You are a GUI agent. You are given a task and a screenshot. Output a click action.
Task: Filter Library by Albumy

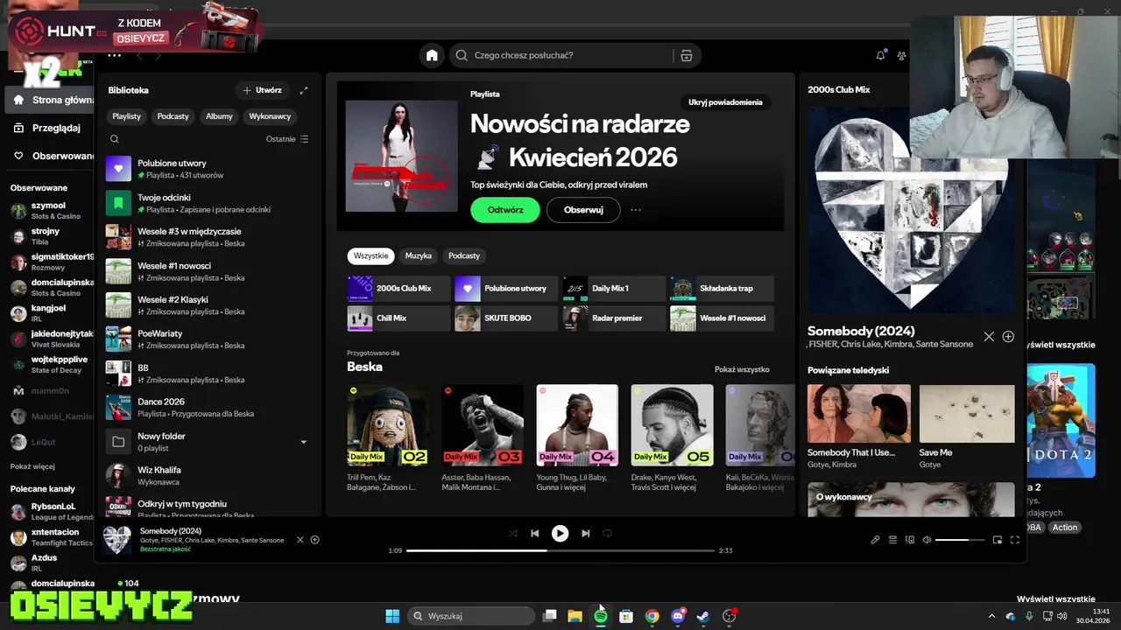pos(219,116)
